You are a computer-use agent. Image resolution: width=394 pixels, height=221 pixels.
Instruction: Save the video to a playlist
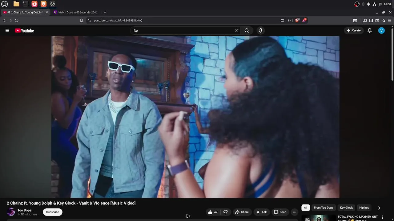280,212
